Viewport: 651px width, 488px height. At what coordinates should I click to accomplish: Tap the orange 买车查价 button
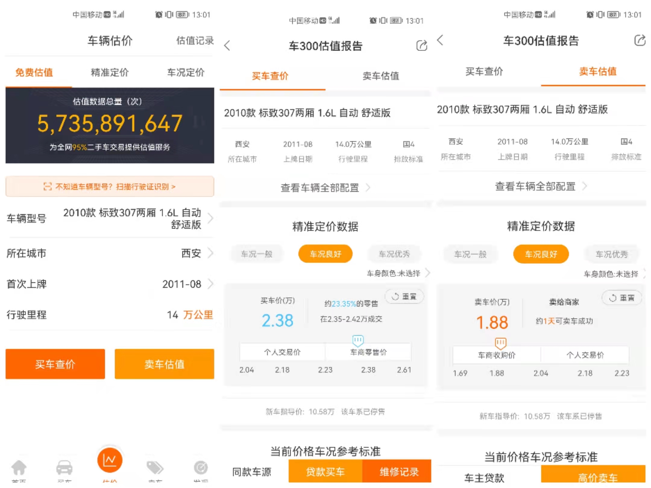(55, 364)
